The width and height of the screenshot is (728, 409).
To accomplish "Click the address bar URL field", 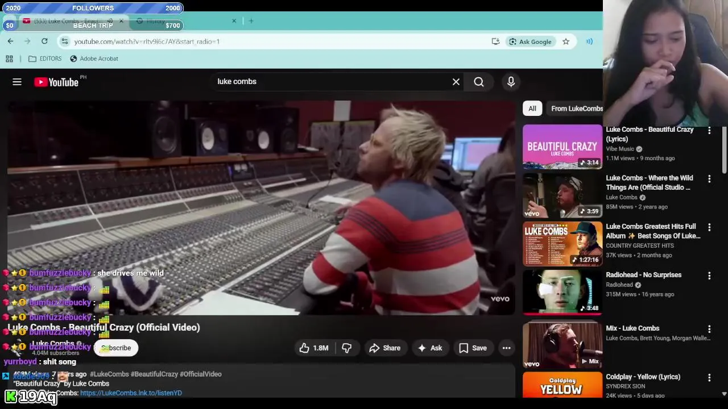I will [x=279, y=41].
